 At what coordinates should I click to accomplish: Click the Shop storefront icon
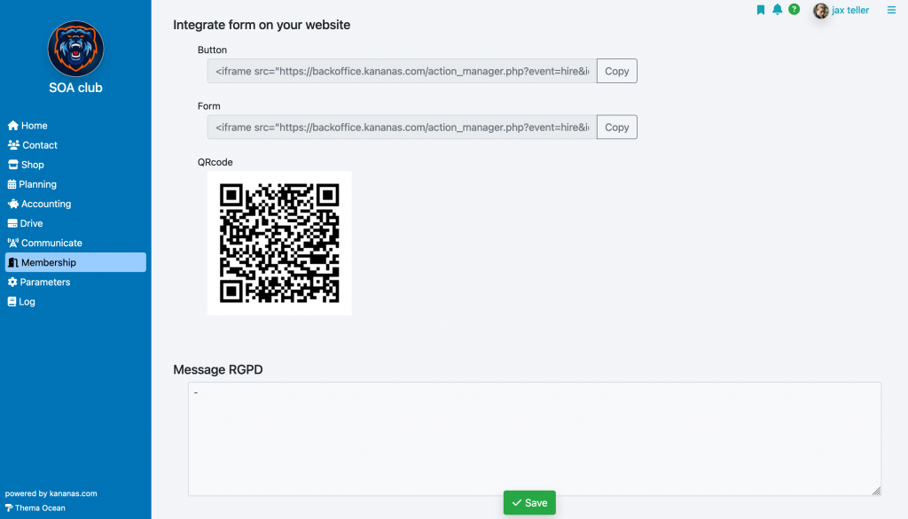(12, 165)
